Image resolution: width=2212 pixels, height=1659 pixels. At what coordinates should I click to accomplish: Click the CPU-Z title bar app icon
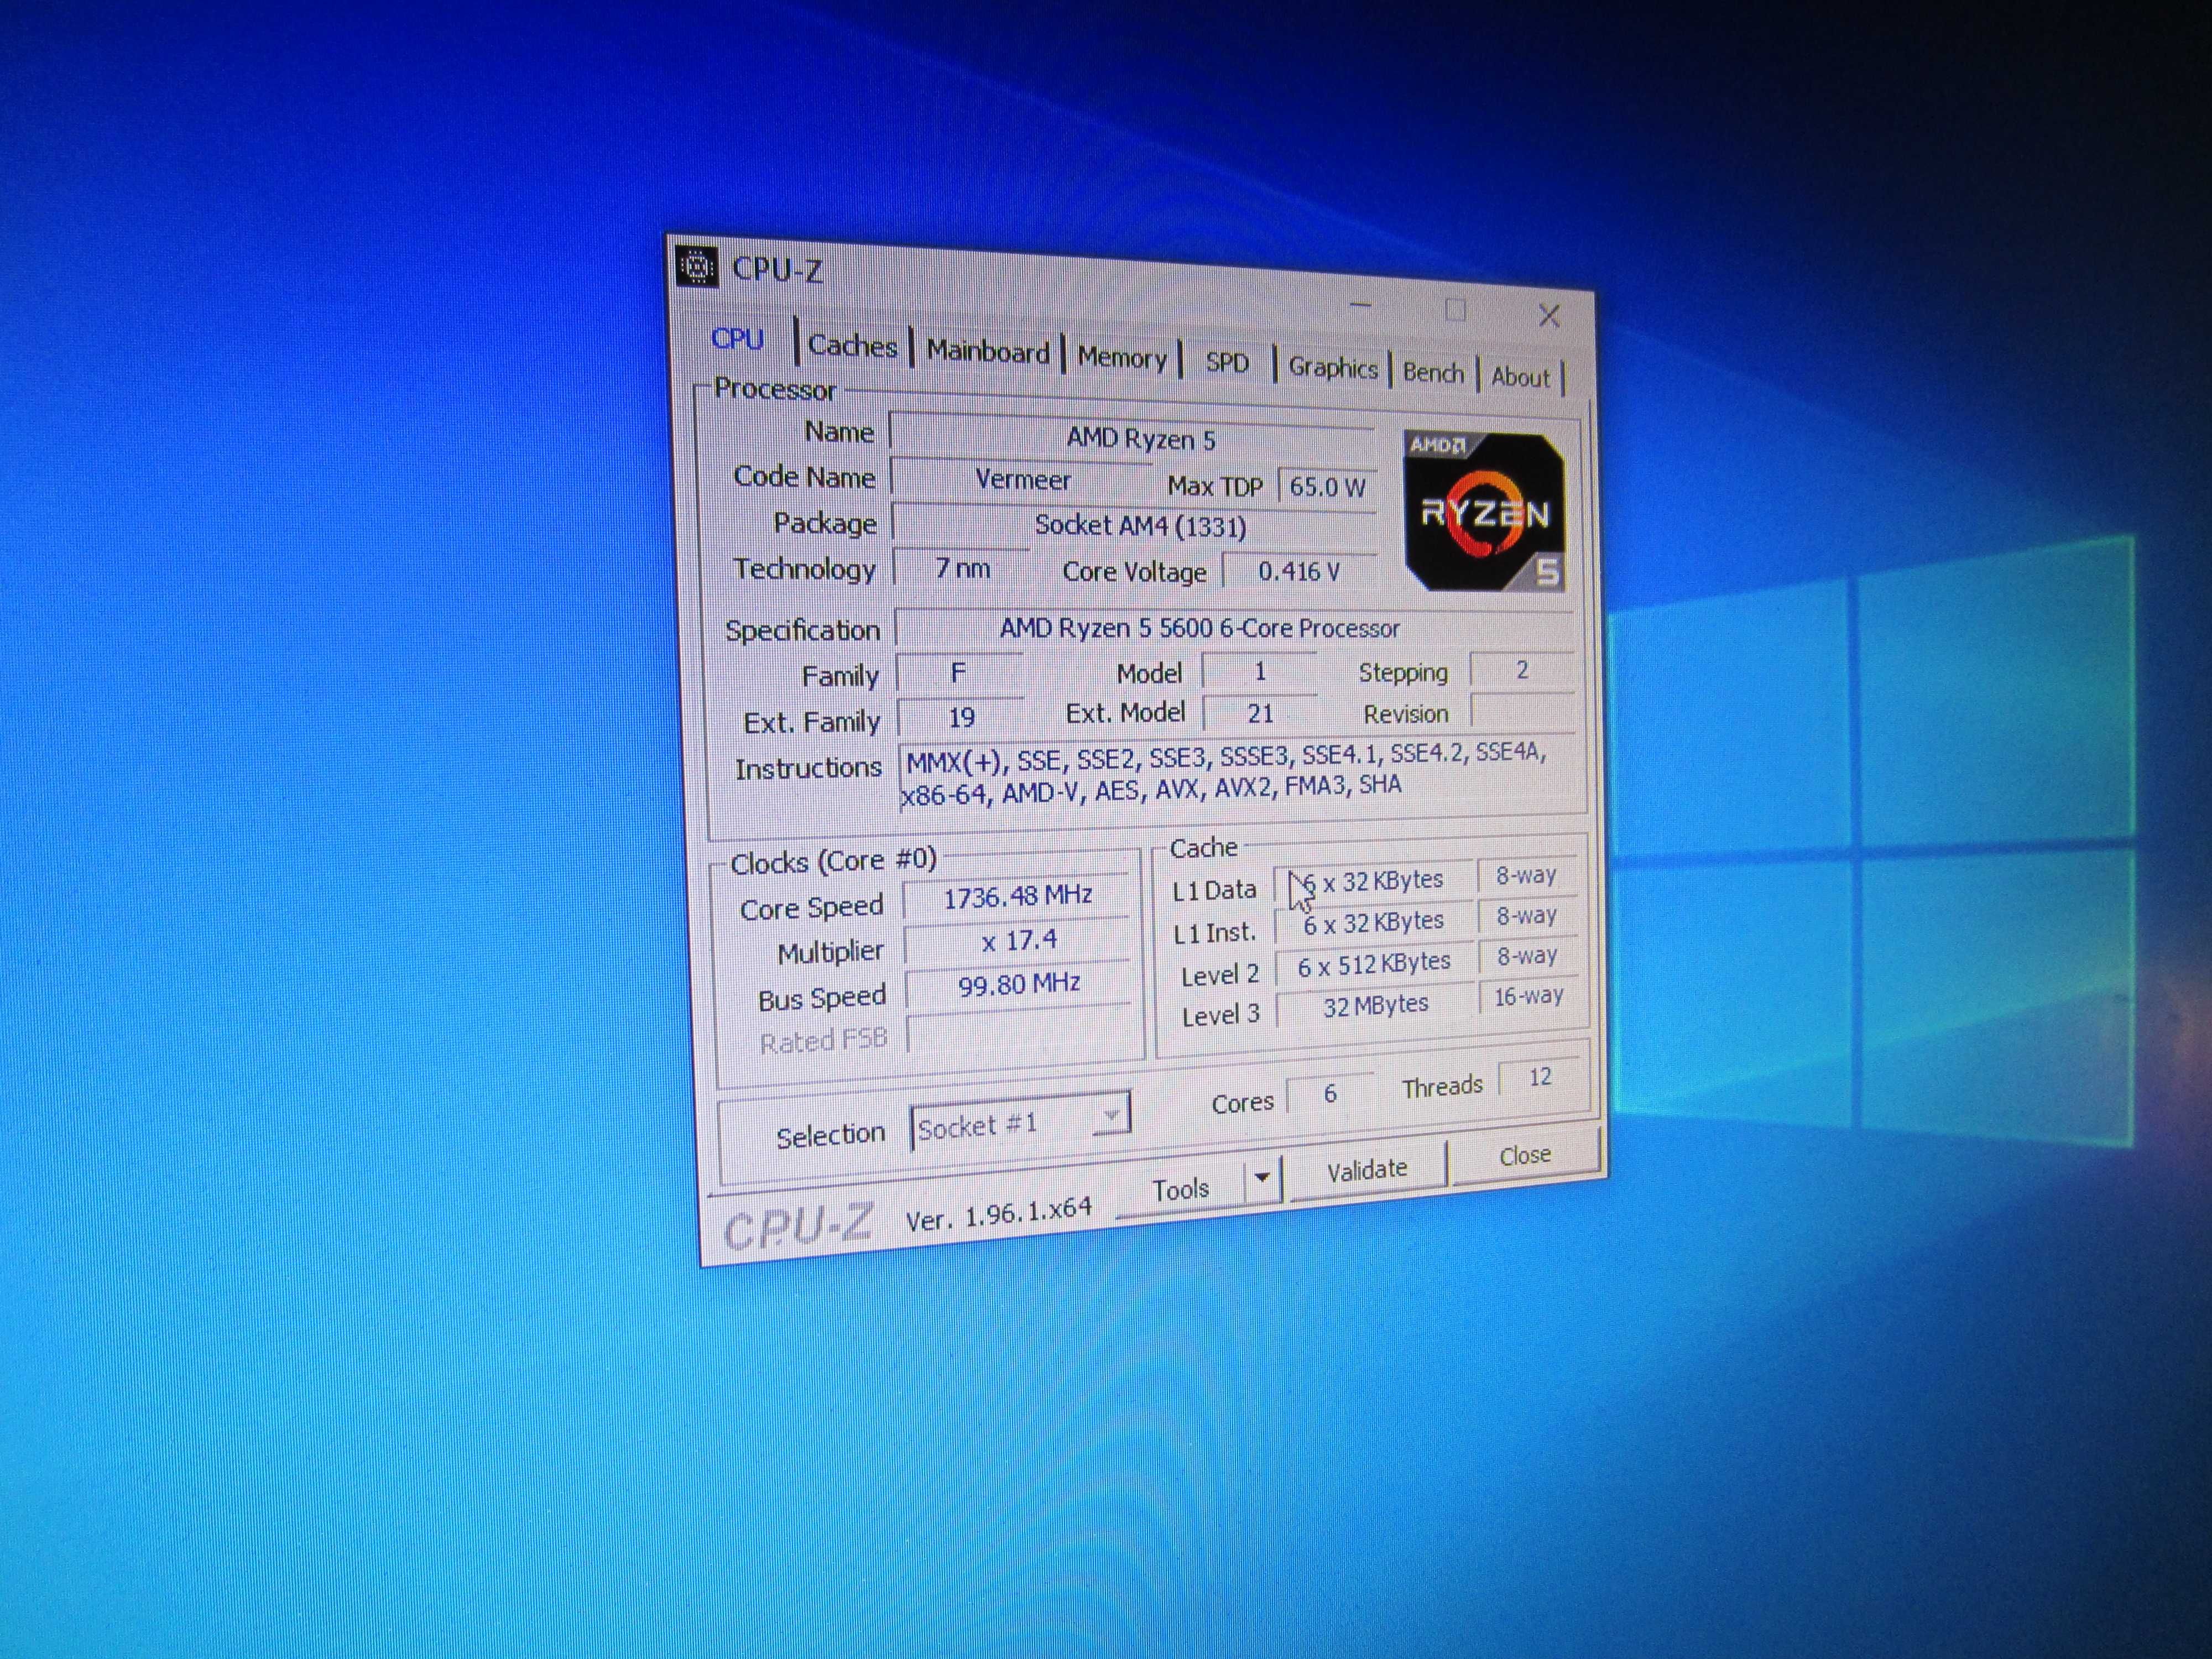(697, 267)
